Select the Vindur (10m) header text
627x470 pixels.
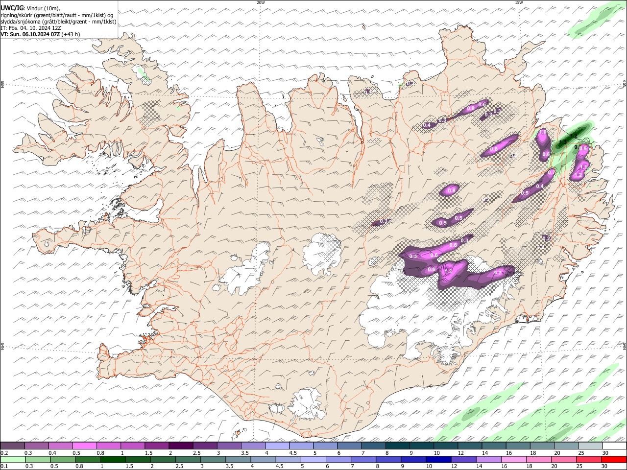[43, 8]
